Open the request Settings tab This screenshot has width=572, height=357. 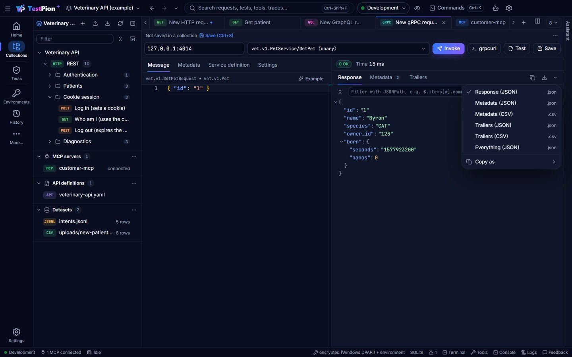click(x=267, y=65)
